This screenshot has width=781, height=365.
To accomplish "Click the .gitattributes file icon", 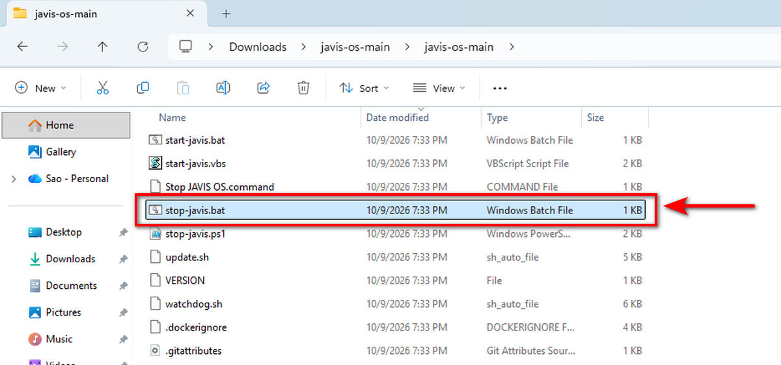I will point(155,351).
